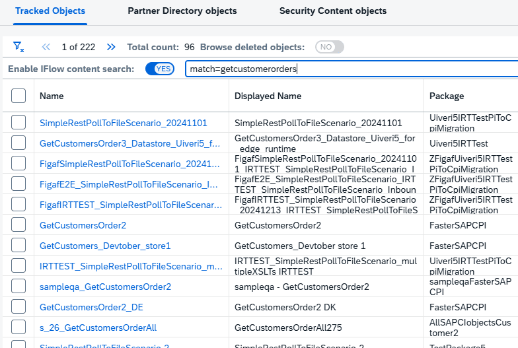Check the FigafSimpleRestPollToFileScenario row checkbox
This screenshot has height=348, width=518.
pyautogui.click(x=18, y=163)
